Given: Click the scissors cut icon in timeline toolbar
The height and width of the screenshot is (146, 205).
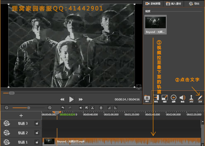Looking at the screenshot, I should coord(92,108).
